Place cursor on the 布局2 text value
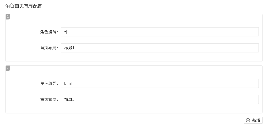This screenshot has width=266, height=126. tap(69, 99)
